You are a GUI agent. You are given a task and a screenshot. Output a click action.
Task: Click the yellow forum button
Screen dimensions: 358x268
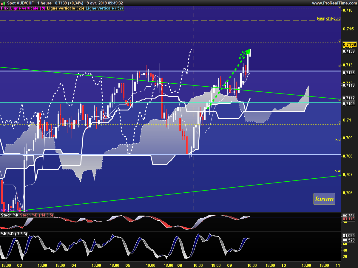(x=324, y=199)
